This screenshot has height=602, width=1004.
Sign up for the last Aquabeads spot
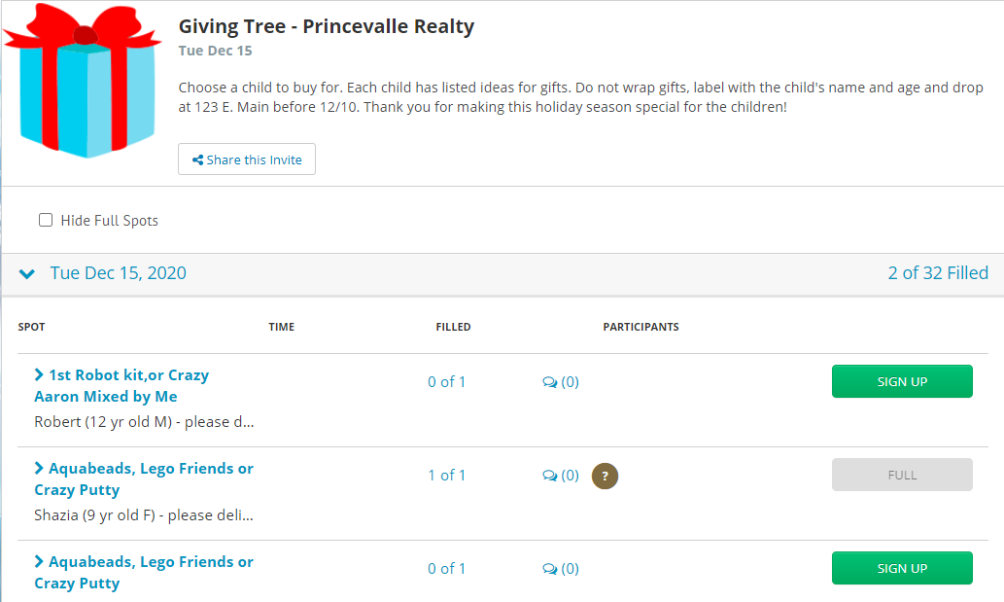click(x=901, y=568)
